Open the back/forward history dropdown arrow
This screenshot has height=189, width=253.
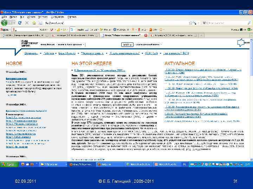tap(14, 23)
